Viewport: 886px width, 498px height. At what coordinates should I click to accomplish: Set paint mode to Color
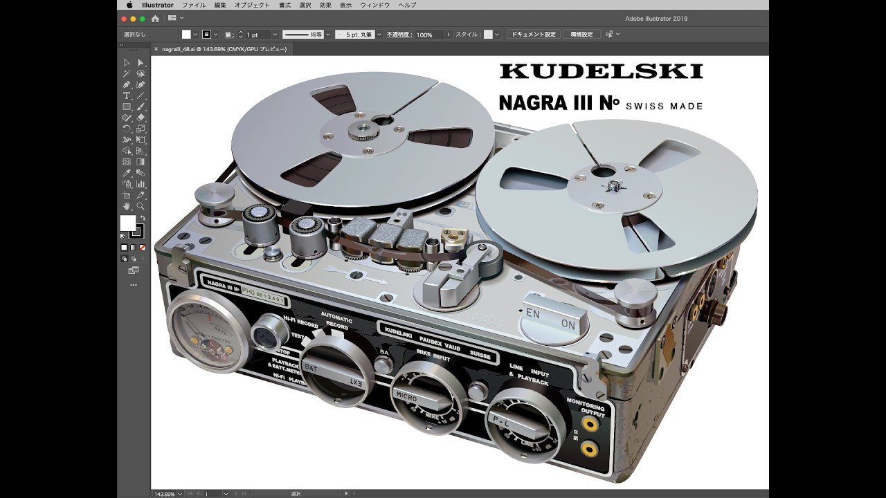coord(124,248)
